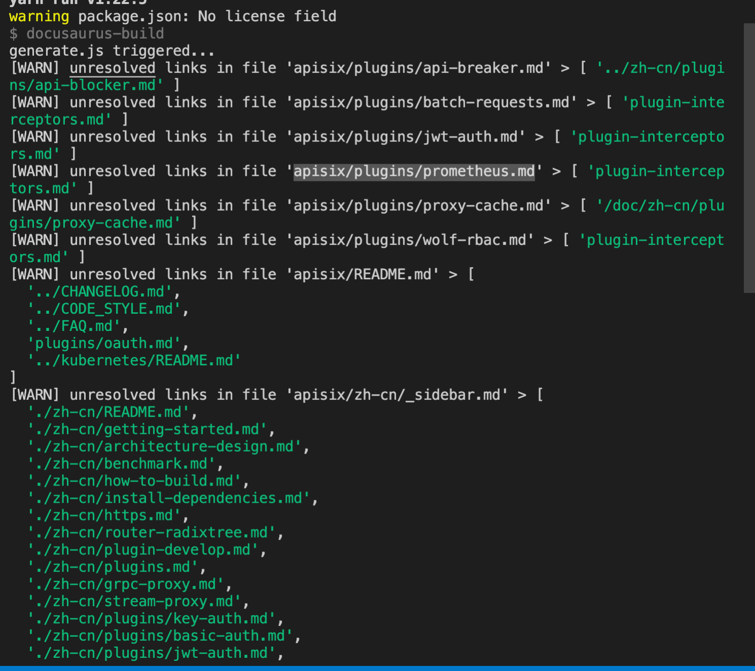Click the 'apisix/plugins/proxy-cache.md' file path
Image resolution: width=755 pixels, height=671 pixels.
pyautogui.click(x=419, y=206)
